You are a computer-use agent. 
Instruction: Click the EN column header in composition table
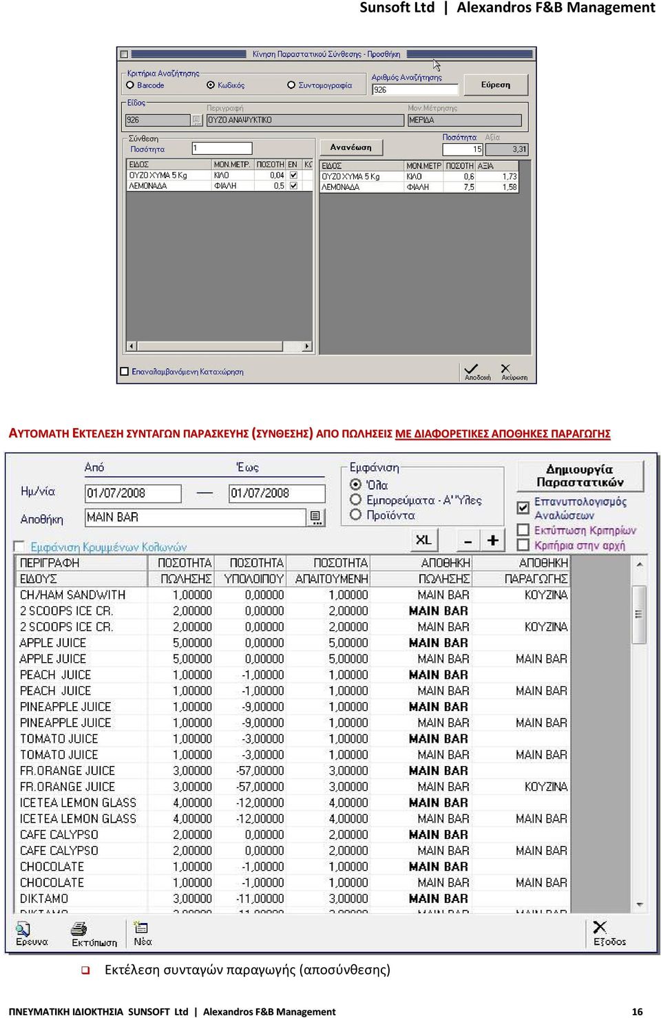point(293,165)
